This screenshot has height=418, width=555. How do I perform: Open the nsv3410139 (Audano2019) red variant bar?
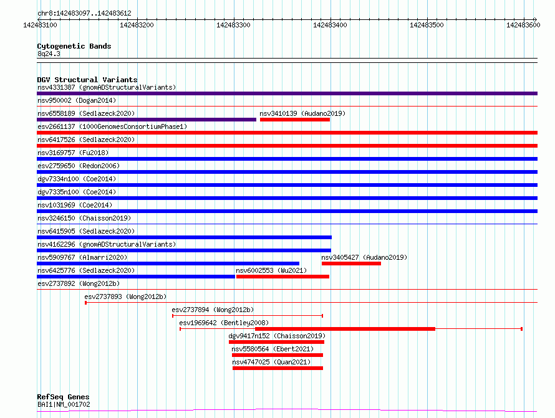click(295, 120)
